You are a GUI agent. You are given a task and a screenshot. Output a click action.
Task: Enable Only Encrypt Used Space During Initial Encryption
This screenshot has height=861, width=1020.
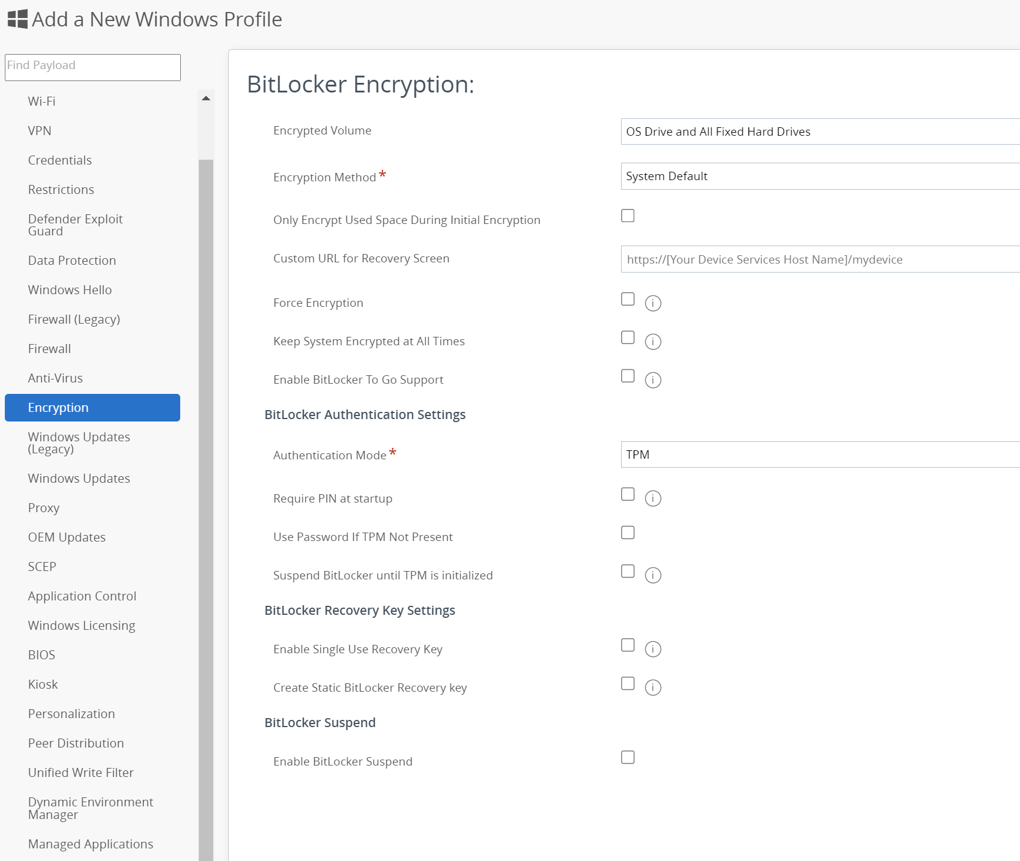pyautogui.click(x=627, y=216)
